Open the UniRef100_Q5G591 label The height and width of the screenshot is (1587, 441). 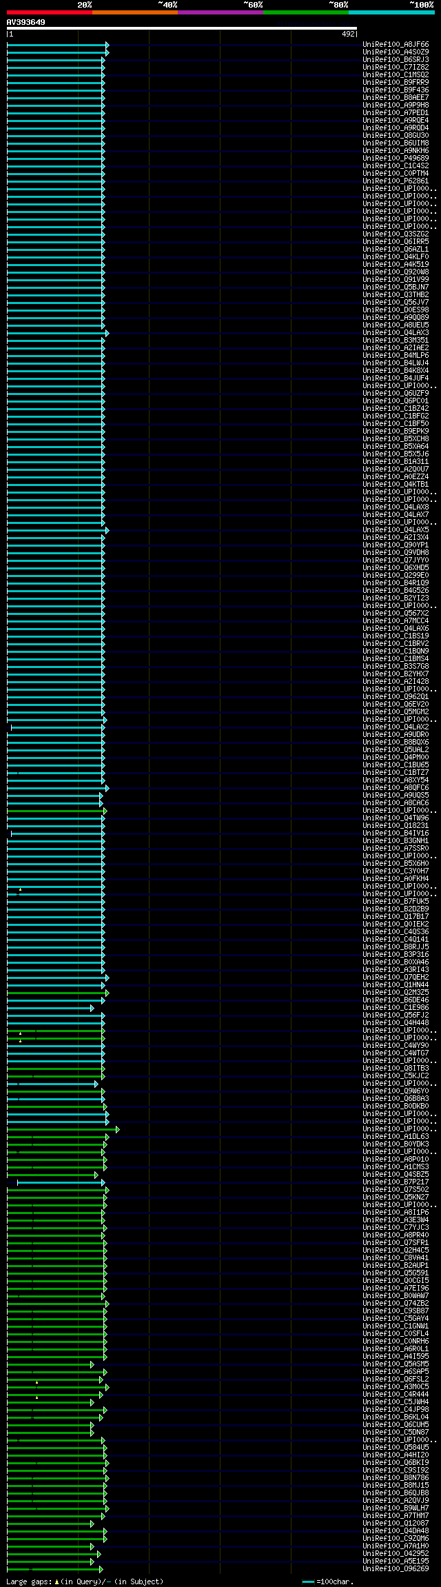tap(396, 1273)
